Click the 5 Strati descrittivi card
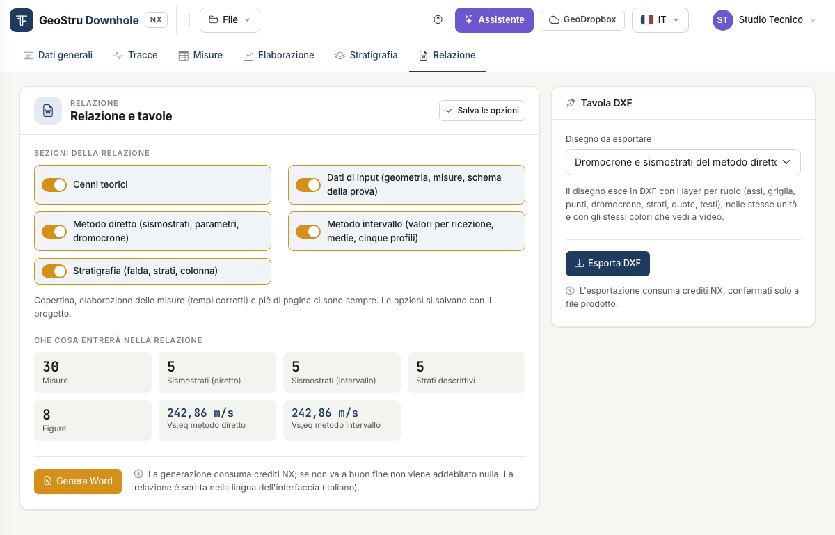835x535 pixels. (x=466, y=373)
